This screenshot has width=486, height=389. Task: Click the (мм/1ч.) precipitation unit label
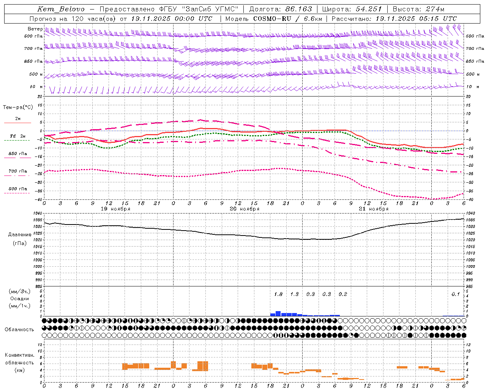[19, 306]
